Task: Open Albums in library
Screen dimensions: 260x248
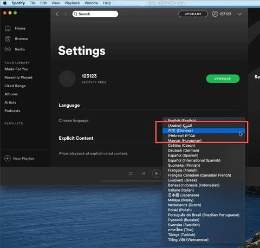Action: pos(11,94)
